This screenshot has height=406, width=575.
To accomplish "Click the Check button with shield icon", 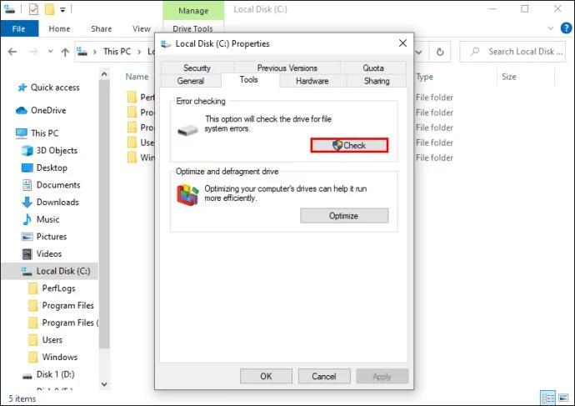I will 349,145.
